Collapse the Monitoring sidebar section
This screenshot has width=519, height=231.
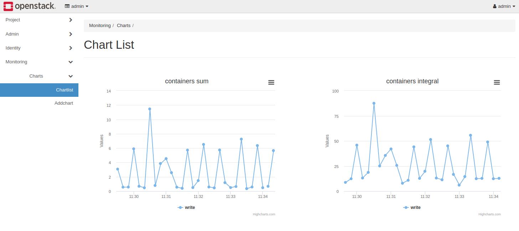click(x=39, y=62)
